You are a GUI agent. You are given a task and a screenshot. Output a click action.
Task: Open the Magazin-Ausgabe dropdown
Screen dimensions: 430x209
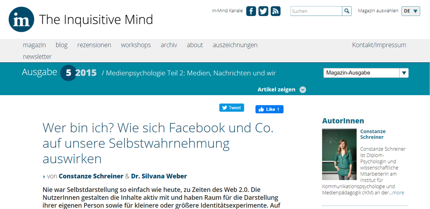[365, 73]
